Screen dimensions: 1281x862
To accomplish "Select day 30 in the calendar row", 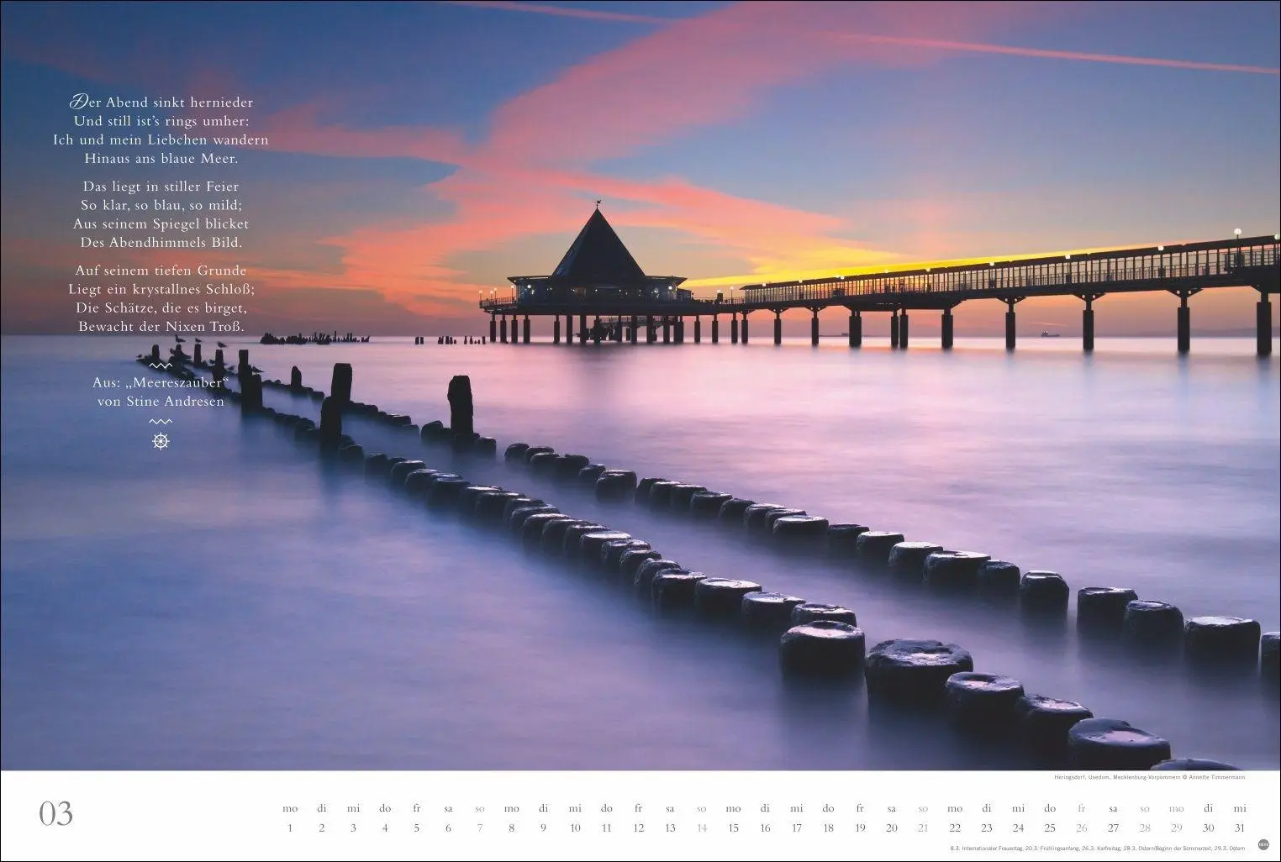I will [1208, 828].
